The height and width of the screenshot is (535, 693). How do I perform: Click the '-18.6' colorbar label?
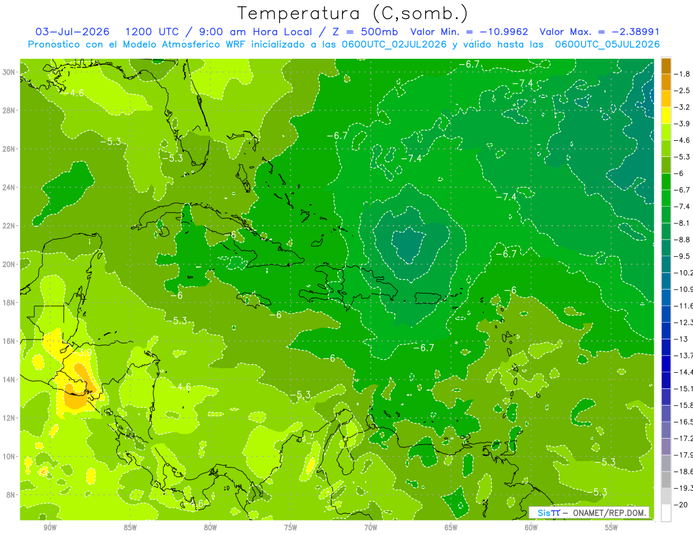pyautogui.click(x=684, y=471)
